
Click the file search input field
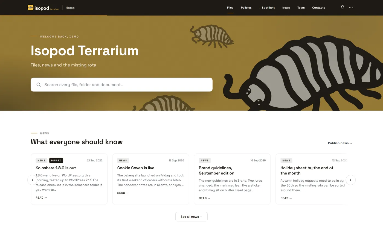(x=121, y=85)
